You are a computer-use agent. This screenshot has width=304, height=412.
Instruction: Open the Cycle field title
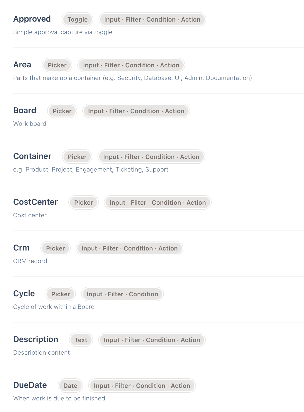pos(24,294)
